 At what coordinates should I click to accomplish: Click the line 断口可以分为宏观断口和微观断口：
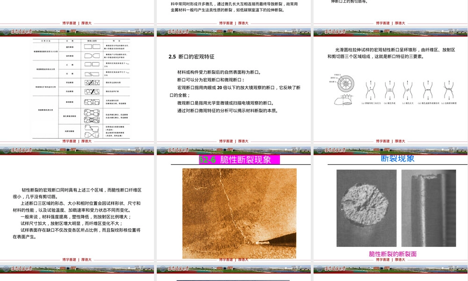(211, 80)
